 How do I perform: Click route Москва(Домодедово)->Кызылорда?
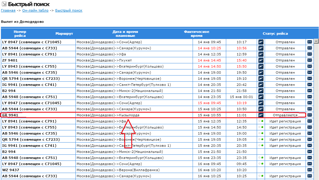pos(108,115)
